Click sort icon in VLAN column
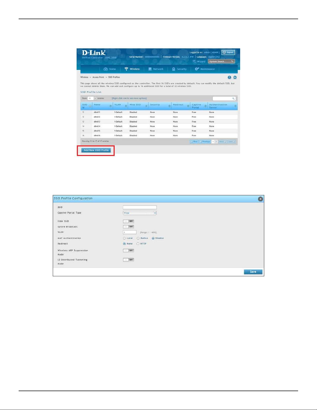This screenshot has height=410, width=317. point(126,106)
